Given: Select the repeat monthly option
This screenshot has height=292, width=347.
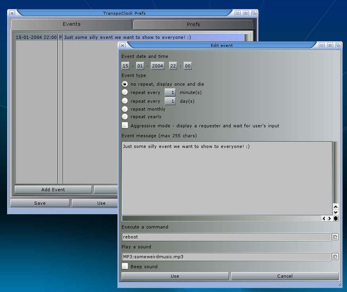Looking at the screenshot, I should pyautogui.click(x=125, y=109).
